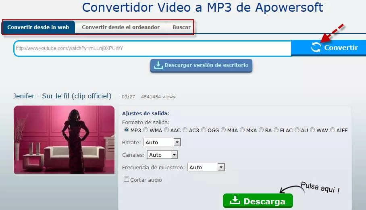Choose the OGG format option
366x210 pixels.
coord(204,130)
